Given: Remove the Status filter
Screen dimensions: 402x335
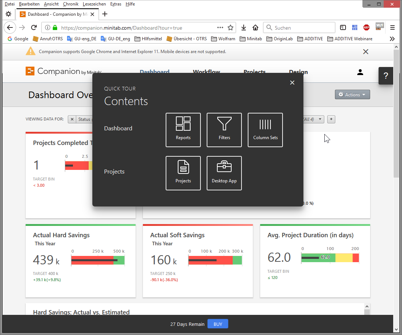Looking at the screenshot, I should click(x=72, y=119).
